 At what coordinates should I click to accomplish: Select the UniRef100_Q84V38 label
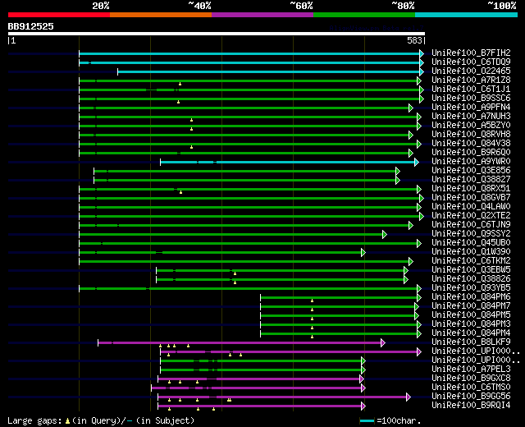471,144
